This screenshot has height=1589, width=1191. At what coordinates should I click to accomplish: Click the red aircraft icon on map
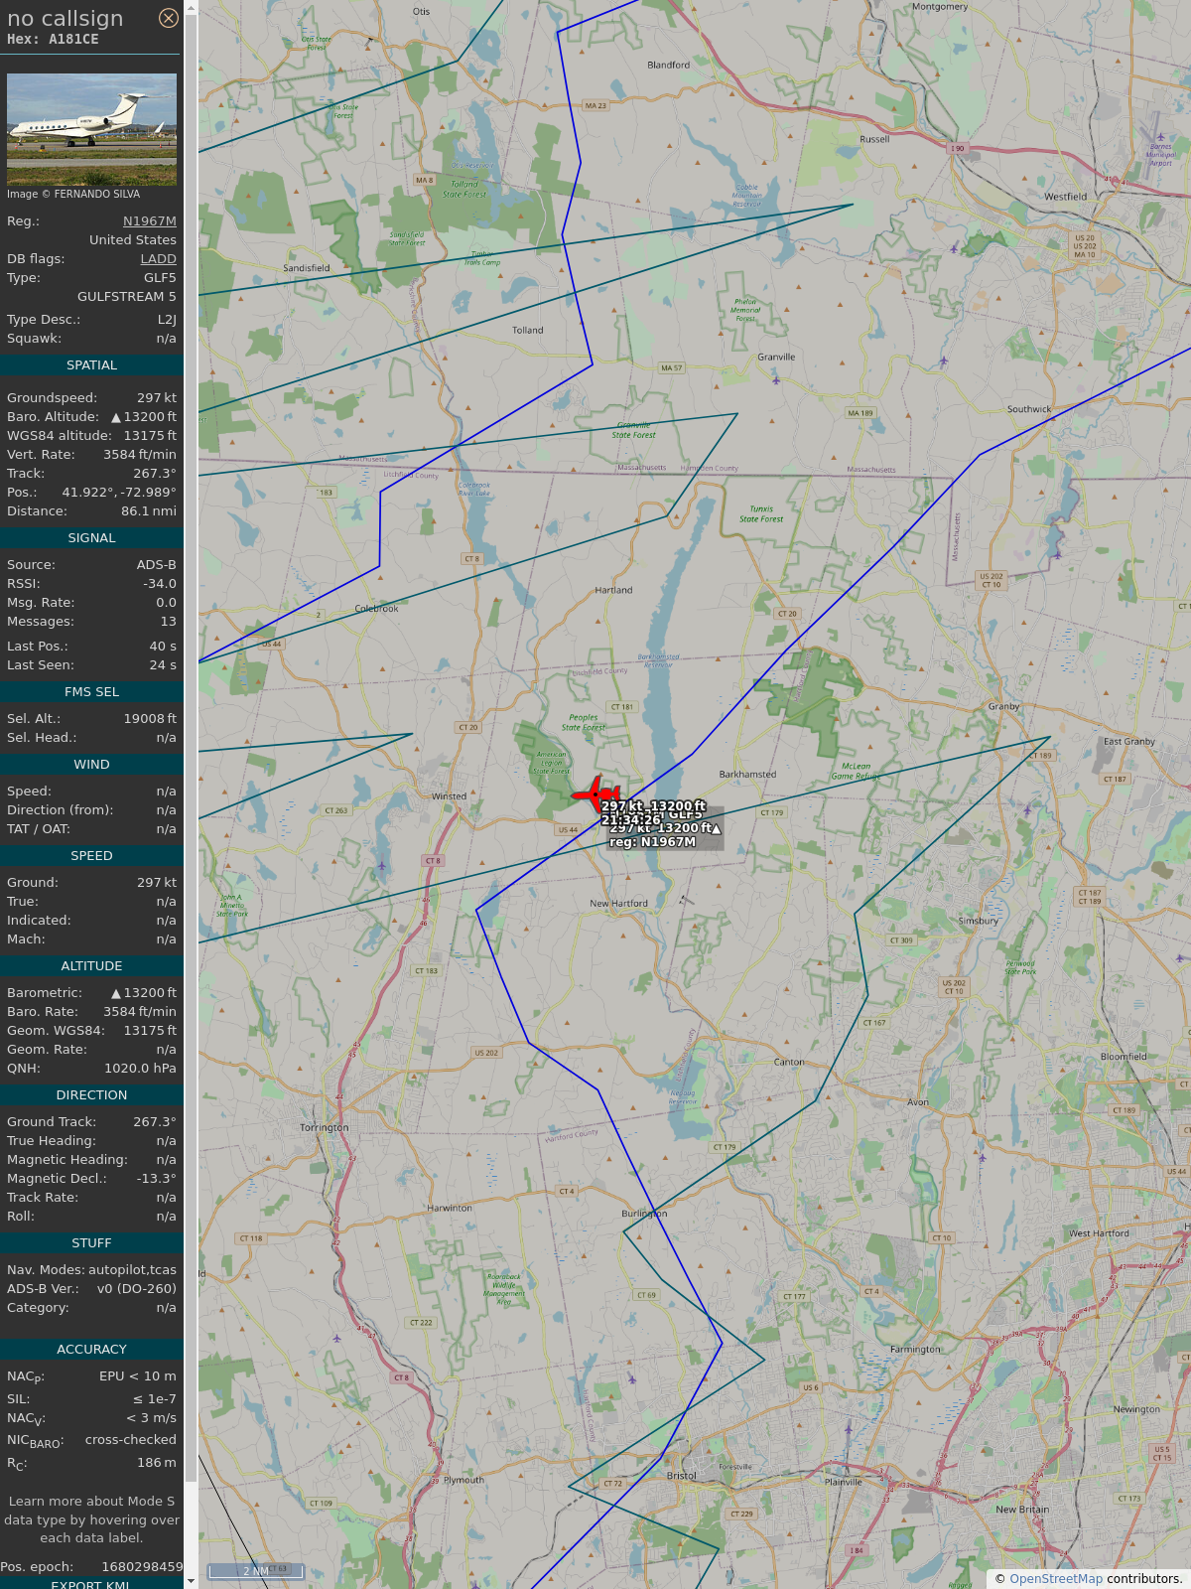click(x=596, y=794)
